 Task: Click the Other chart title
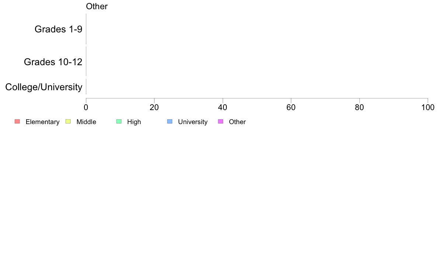click(x=97, y=6)
